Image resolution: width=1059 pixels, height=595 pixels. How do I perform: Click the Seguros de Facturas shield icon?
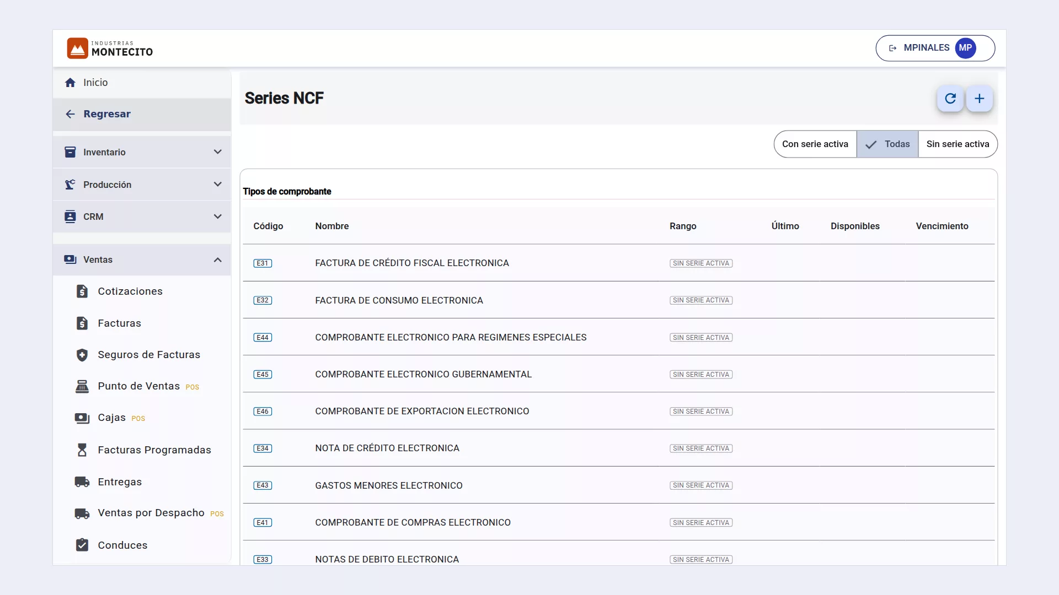[82, 355]
